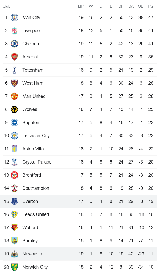Click the GD column header
The image size is (157, 275).
click(x=141, y=6)
